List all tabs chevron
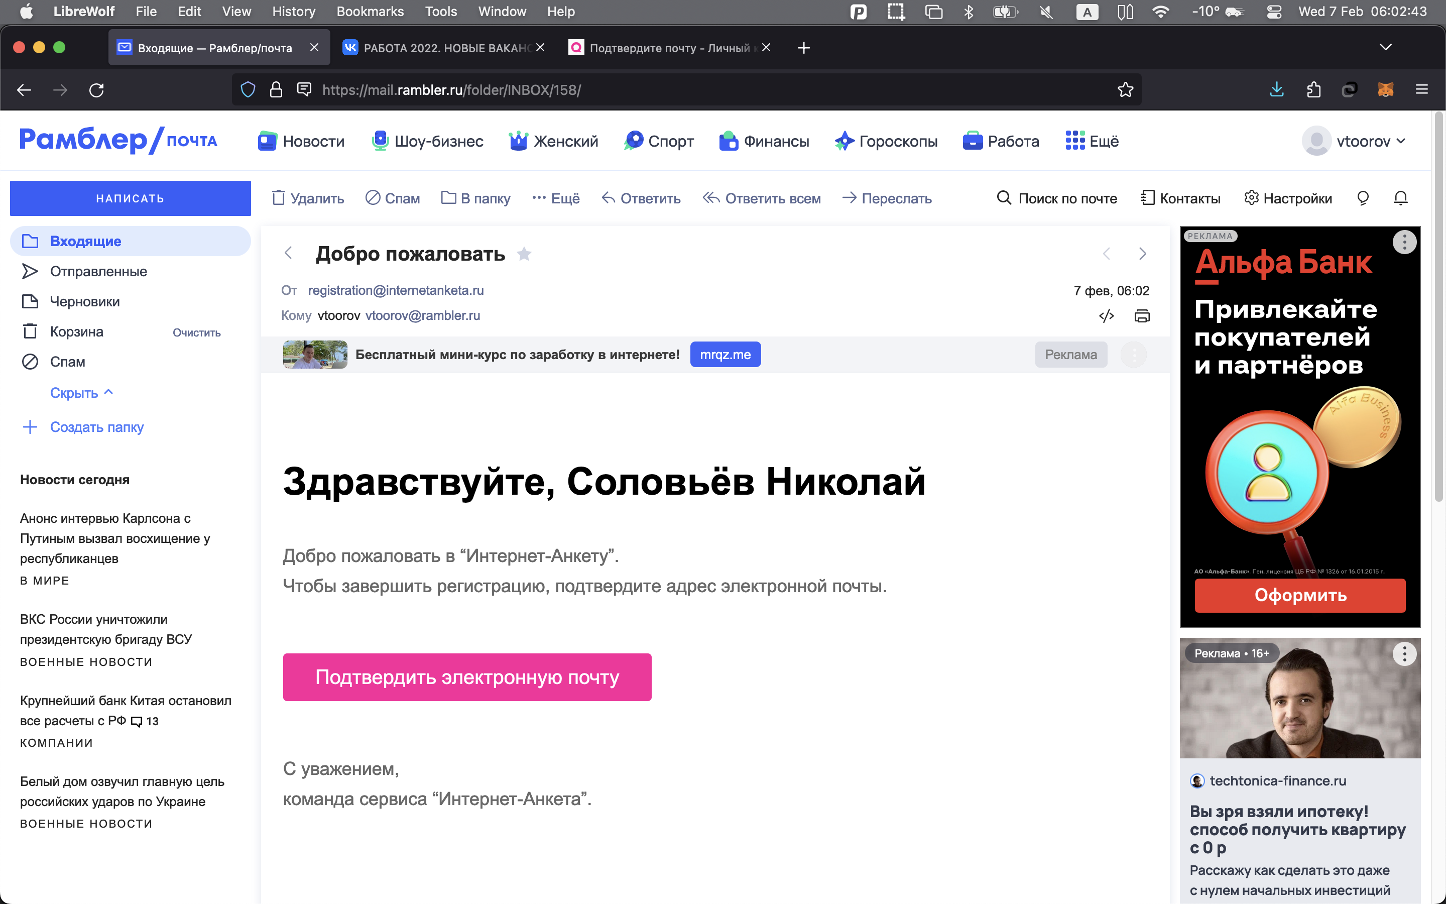 (1385, 47)
